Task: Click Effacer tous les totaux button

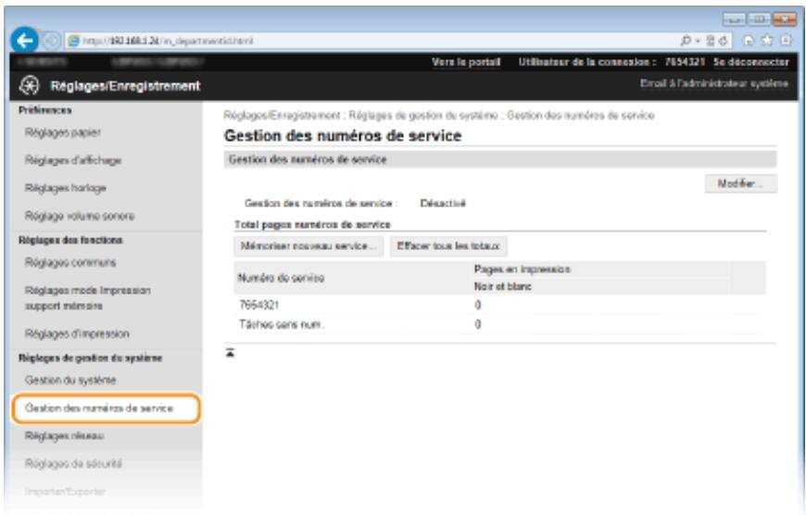Action: click(448, 246)
